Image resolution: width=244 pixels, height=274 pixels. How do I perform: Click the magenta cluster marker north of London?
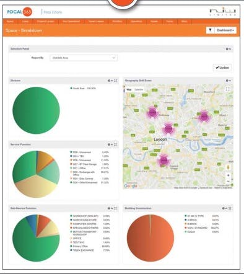coord(168,128)
